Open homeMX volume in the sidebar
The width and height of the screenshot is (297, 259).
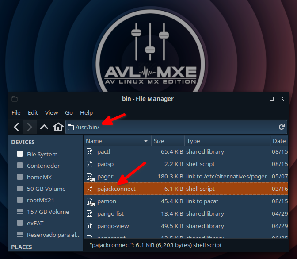click(39, 177)
